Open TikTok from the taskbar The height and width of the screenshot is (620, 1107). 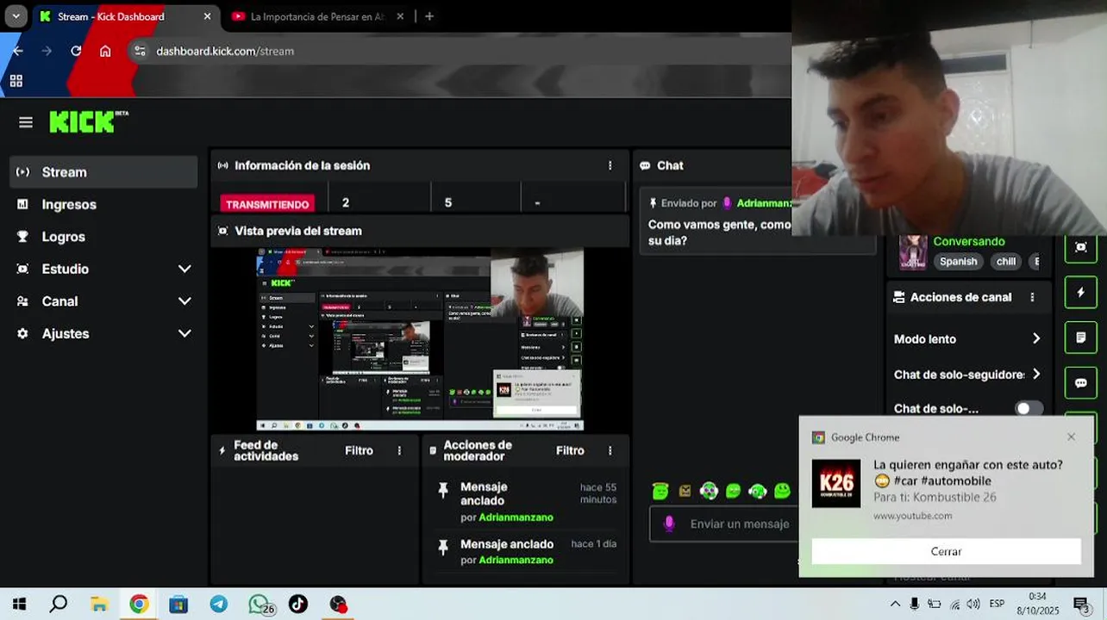click(297, 604)
